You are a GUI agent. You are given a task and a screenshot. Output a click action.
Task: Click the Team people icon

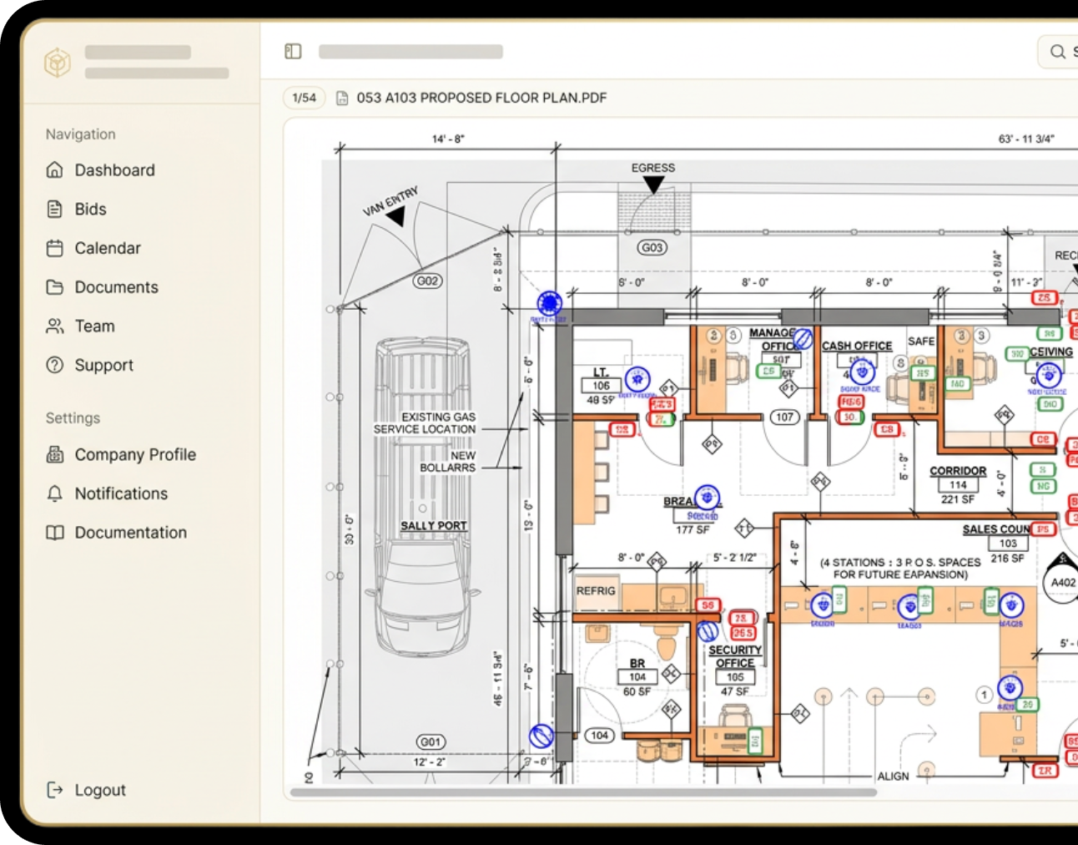(x=55, y=326)
